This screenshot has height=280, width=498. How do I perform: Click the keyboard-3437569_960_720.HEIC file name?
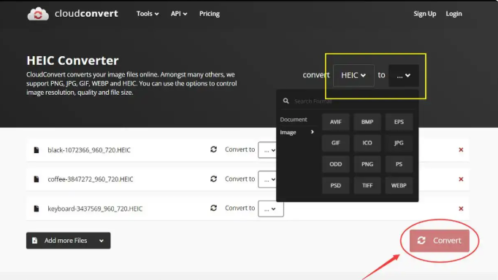click(x=95, y=209)
